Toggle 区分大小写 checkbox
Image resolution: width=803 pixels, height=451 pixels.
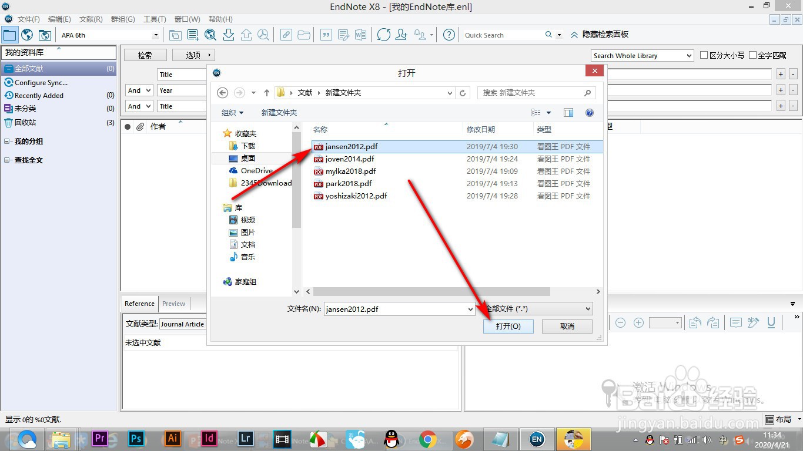704,55
